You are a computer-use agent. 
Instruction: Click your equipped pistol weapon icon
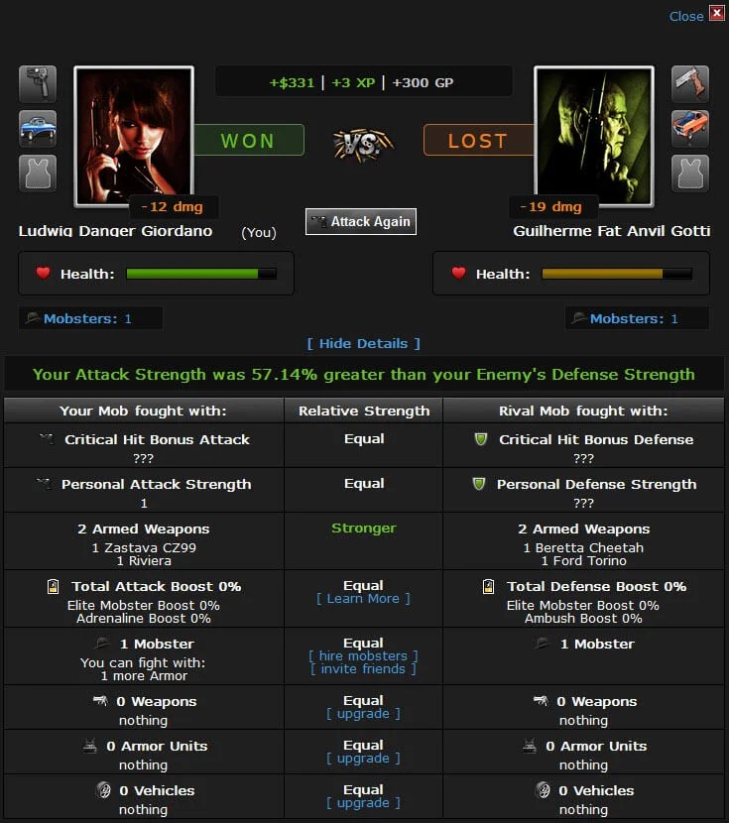(38, 84)
